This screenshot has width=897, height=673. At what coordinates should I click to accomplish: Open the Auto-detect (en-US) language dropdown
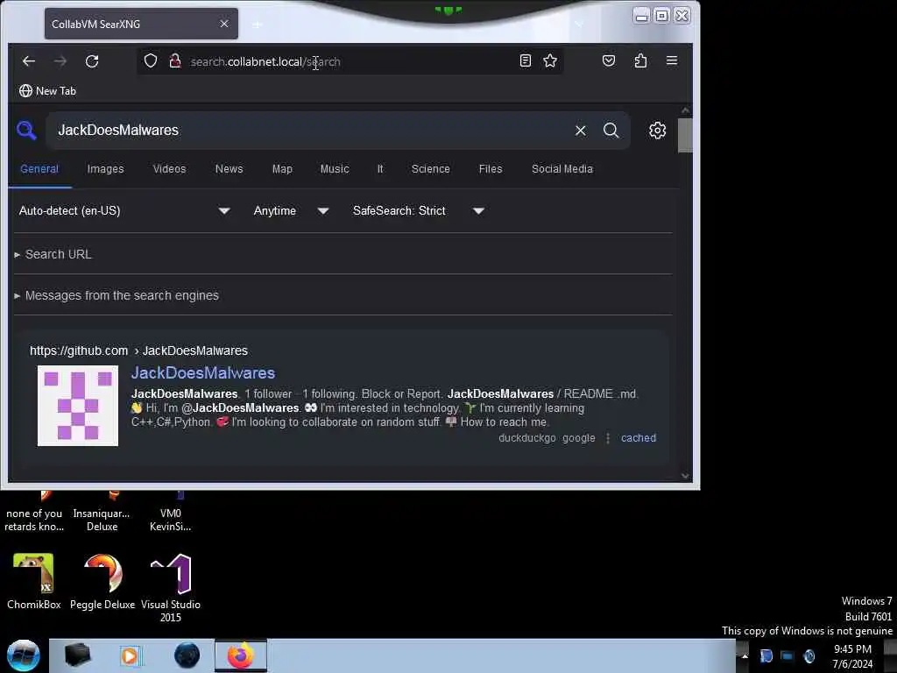124,210
